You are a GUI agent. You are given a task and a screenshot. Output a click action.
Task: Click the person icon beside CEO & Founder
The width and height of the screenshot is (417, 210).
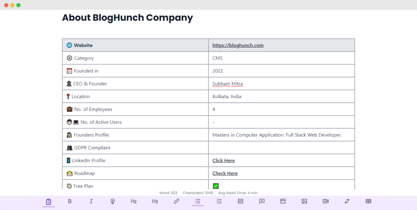pos(69,84)
